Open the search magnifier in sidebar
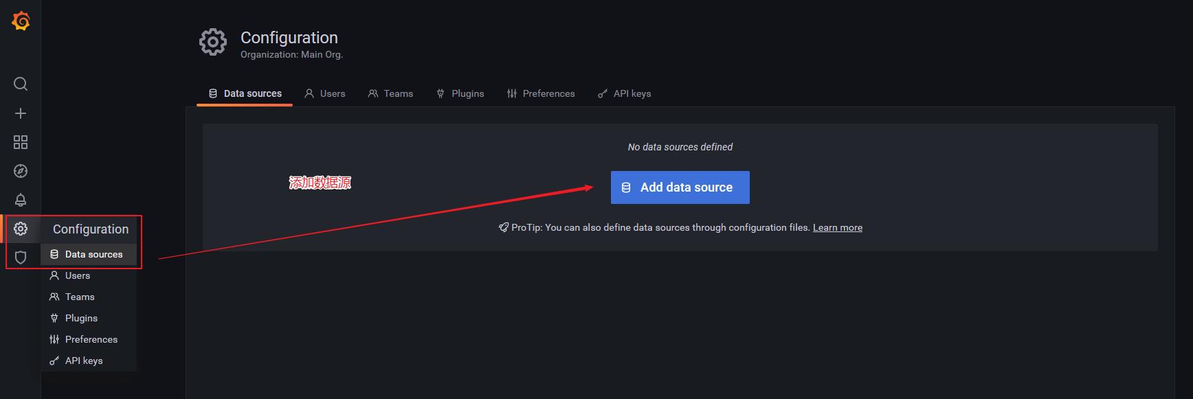This screenshot has height=399, width=1193. coord(21,84)
